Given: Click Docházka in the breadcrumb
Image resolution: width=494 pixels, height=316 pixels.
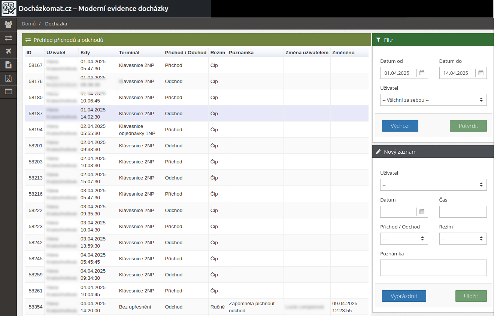Looking at the screenshot, I should click(56, 24).
